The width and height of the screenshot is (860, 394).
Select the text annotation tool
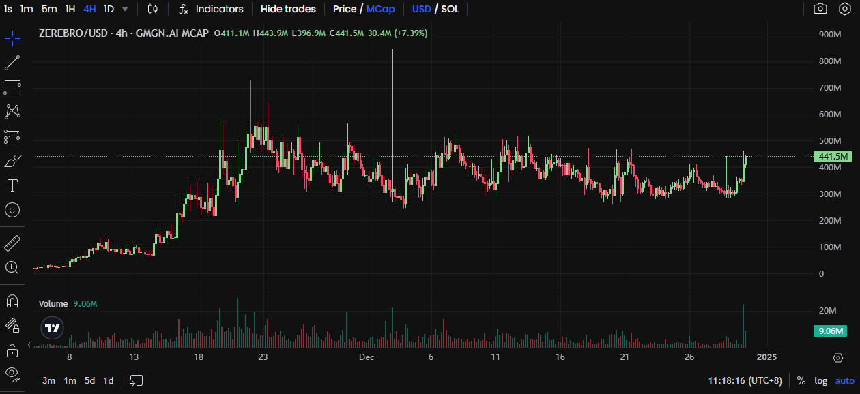pyautogui.click(x=12, y=185)
